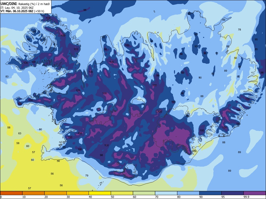This screenshot has height=199, width=266.
Task: Click the bright yellow 40–50 legend swatch
Action: [x=100, y=193]
